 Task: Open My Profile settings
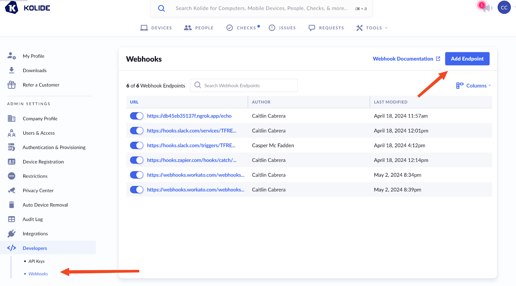click(x=33, y=56)
